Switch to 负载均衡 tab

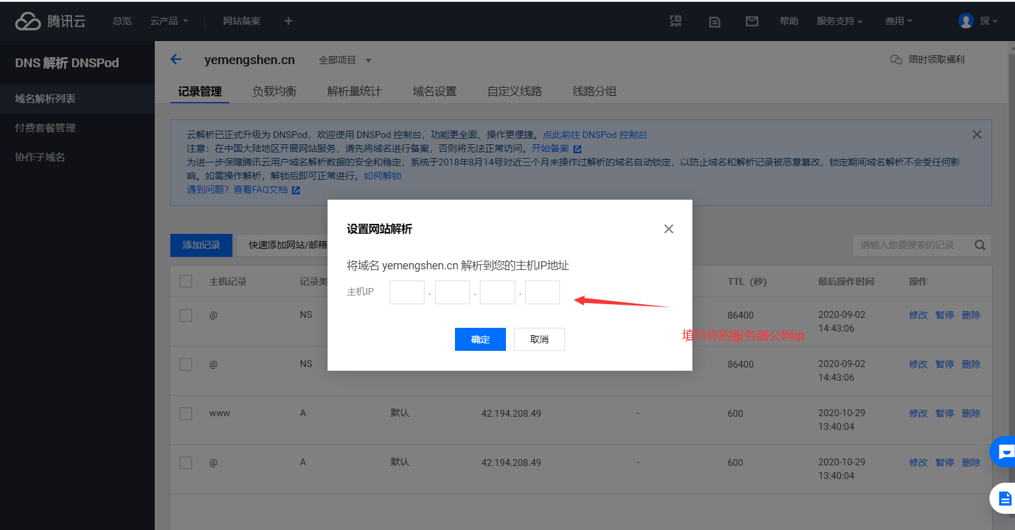[274, 91]
